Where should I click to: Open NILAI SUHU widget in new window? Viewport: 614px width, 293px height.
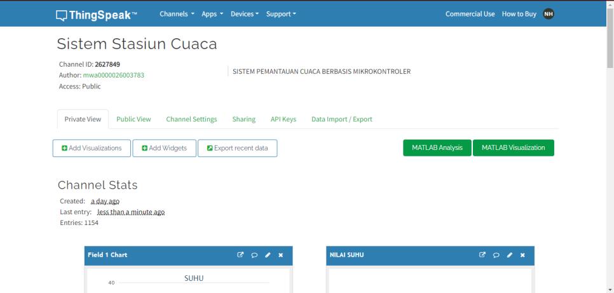coord(482,255)
